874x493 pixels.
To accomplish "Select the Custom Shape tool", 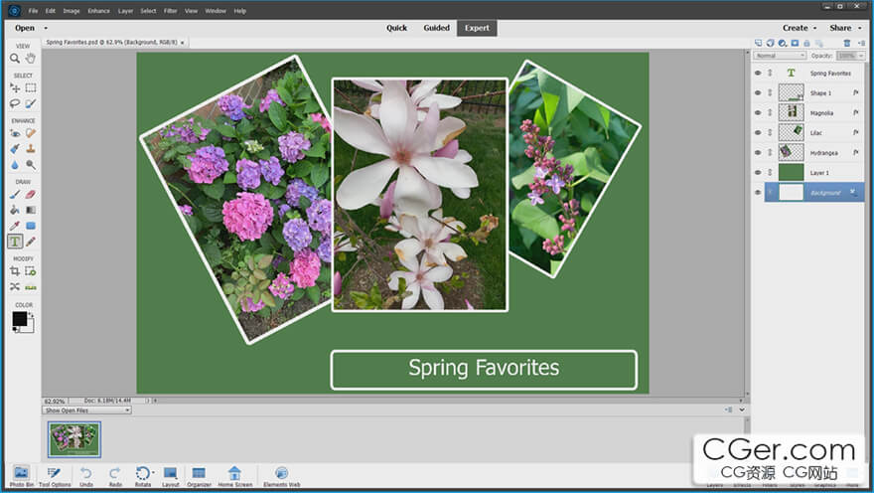I will (31, 226).
